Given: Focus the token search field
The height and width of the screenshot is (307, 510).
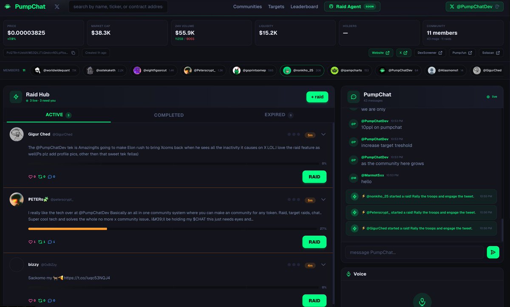Looking at the screenshot, I should 118,7.
